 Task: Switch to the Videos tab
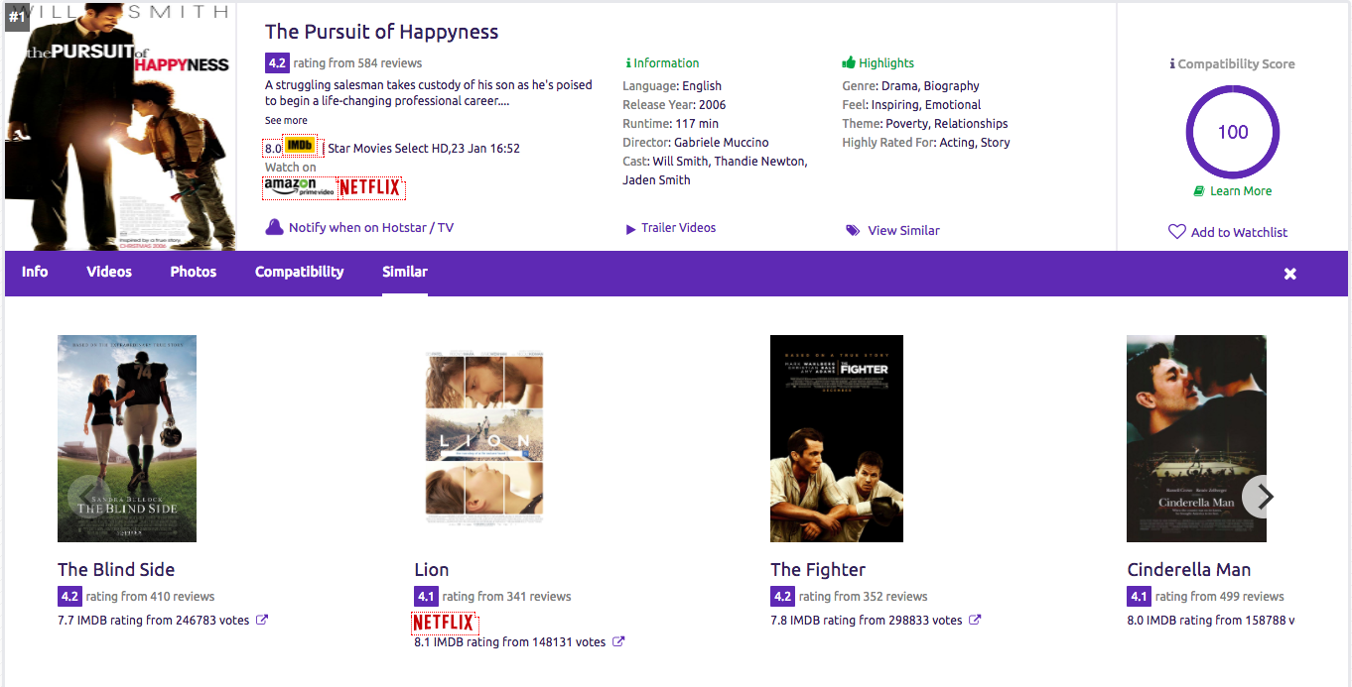[109, 272]
